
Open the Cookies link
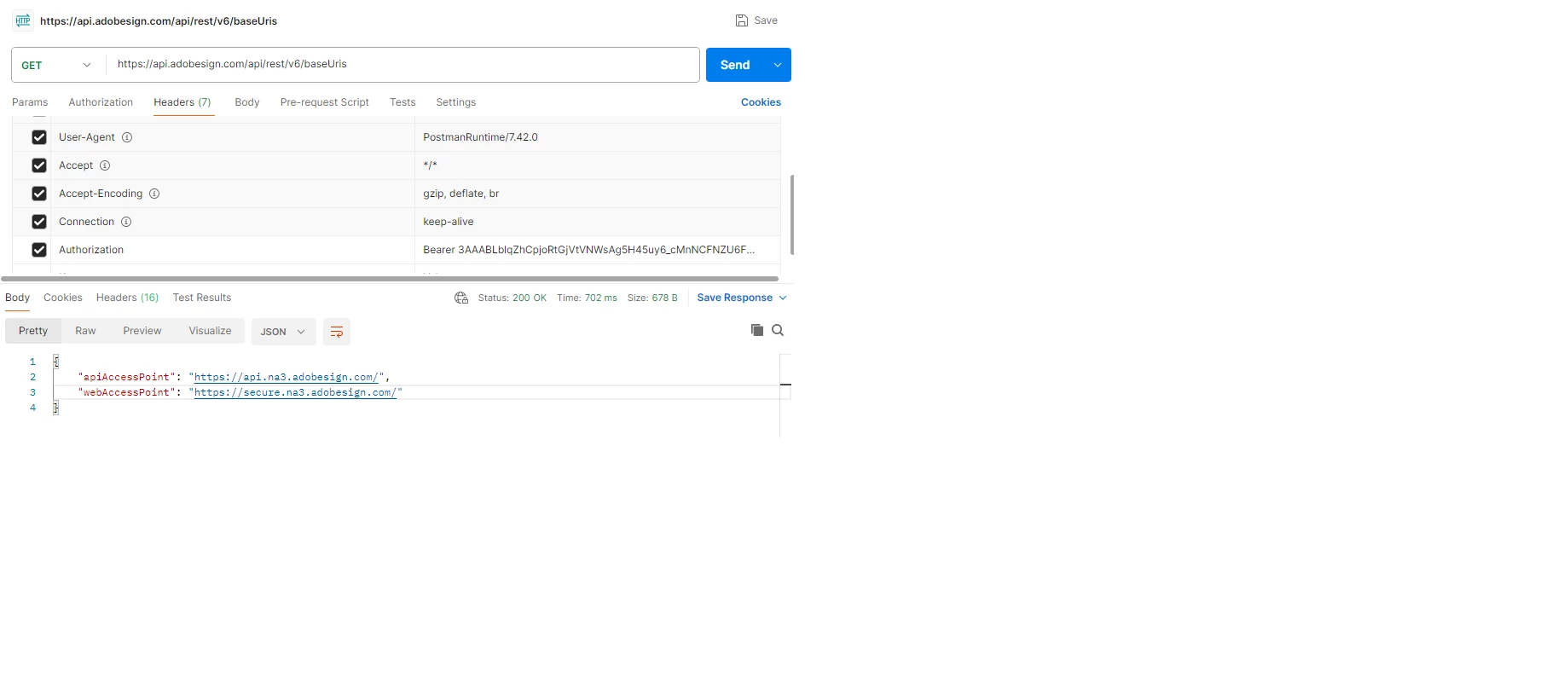click(x=761, y=102)
